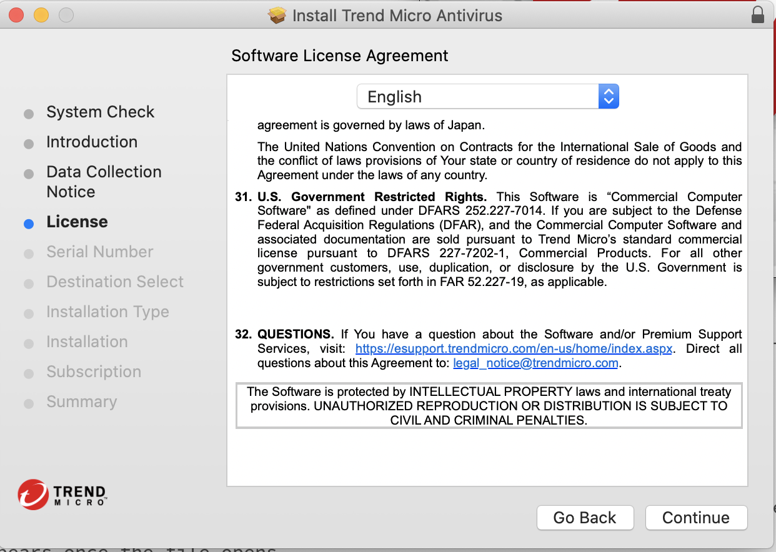This screenshot has width=776, height=552.
Task: Click the blue bullet beside License
Action: 29,224
